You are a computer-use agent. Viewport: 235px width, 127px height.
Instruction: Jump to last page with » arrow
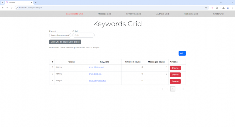(183, 89)
